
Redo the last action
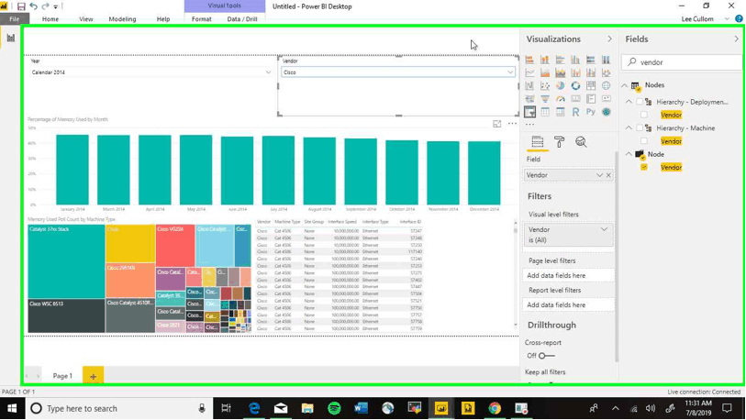click(x=45, y=6)
